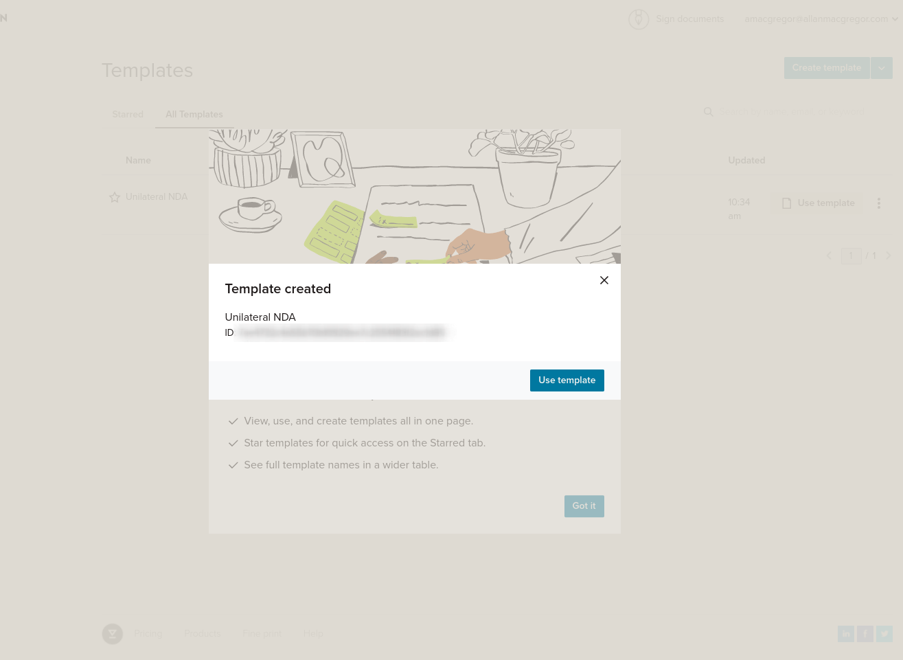903x660 pixels.
Task: Click the document icon beside Use template
Action: point(787,203)
